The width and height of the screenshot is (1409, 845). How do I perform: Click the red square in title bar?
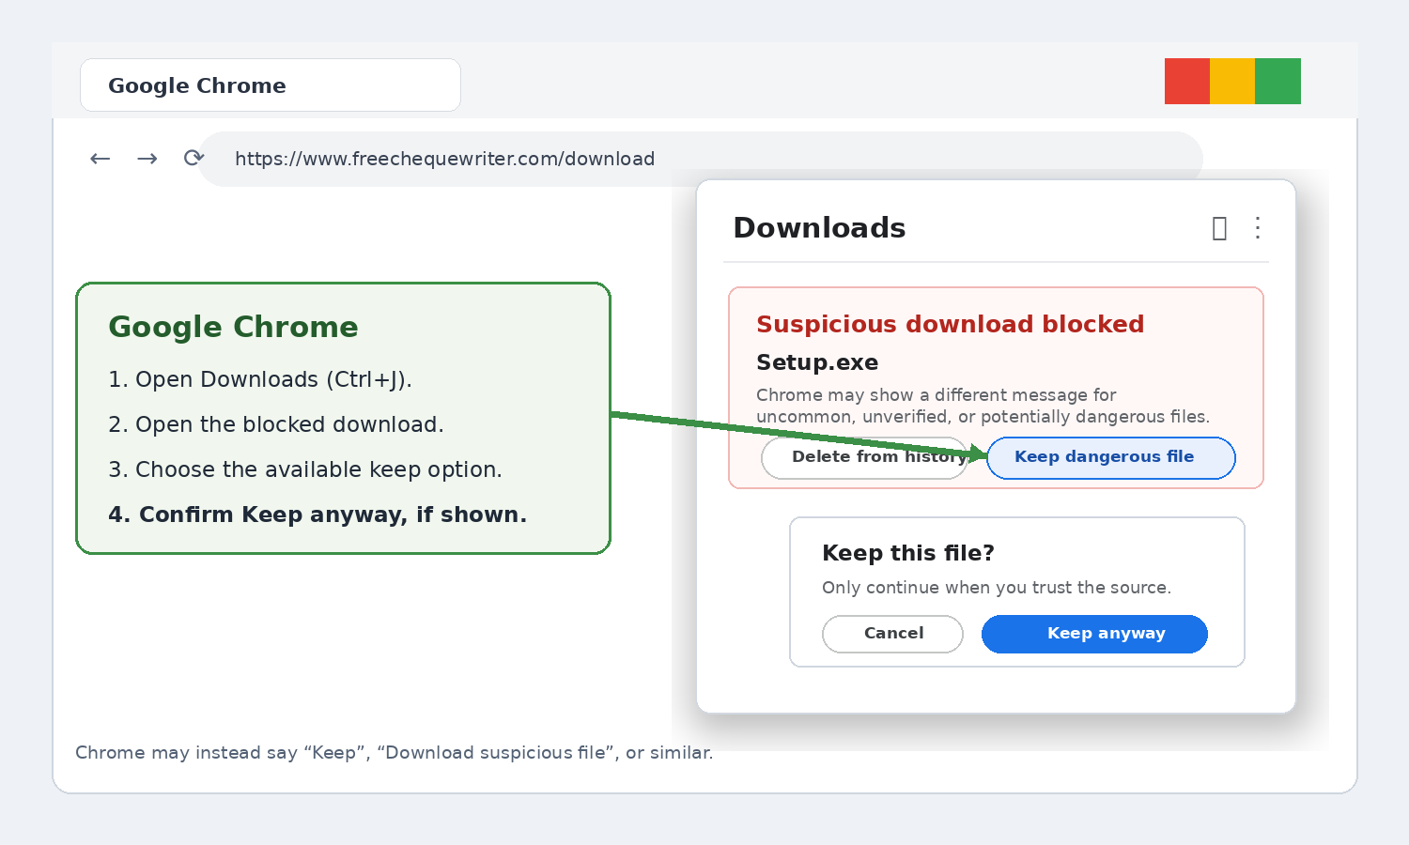[x=1187, y=81]
